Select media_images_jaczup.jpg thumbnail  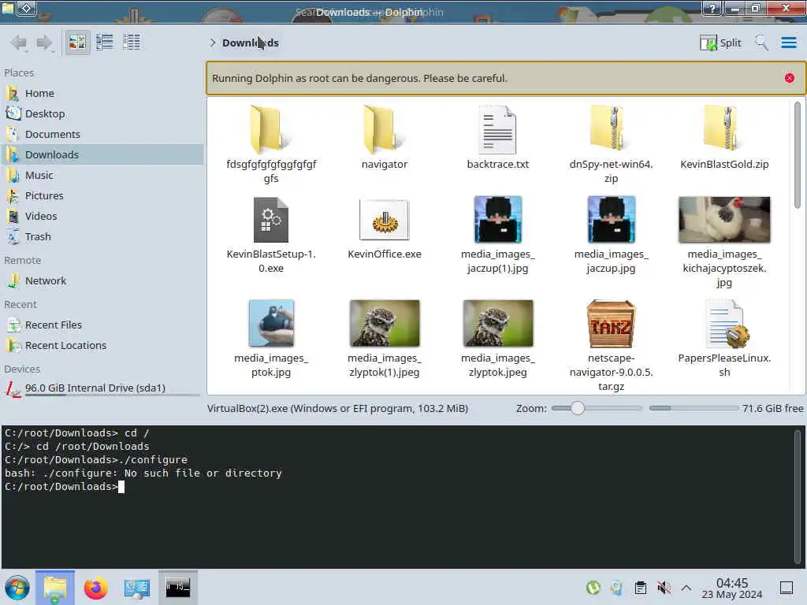611,235
